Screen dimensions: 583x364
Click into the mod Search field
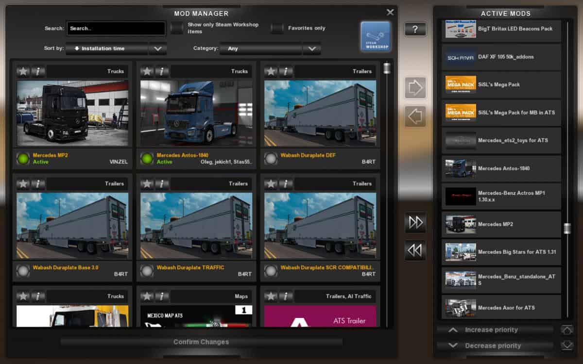(x=116, y=29)
